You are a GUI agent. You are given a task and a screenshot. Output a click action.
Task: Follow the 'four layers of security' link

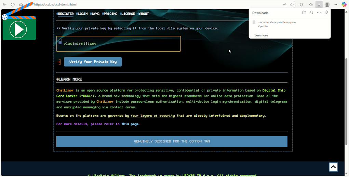point(153,116)
